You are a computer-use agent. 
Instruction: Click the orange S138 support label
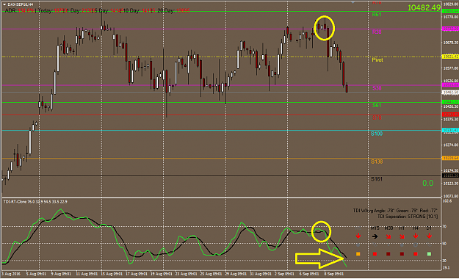[377, 162]
